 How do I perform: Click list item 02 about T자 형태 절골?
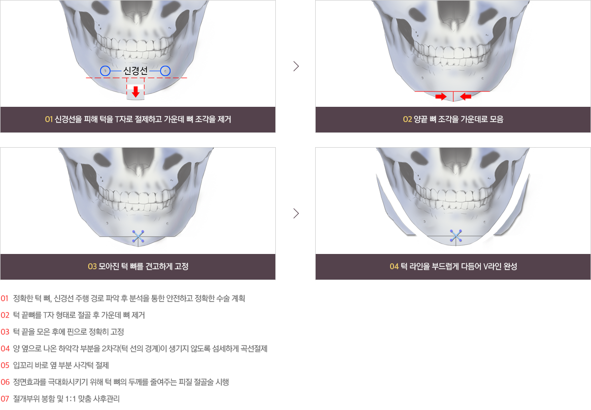pos(73,315)
